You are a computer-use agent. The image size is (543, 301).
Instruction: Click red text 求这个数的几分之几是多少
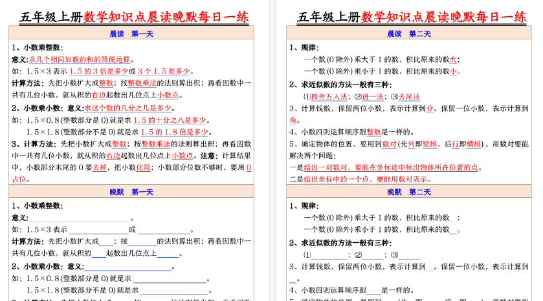128,108
